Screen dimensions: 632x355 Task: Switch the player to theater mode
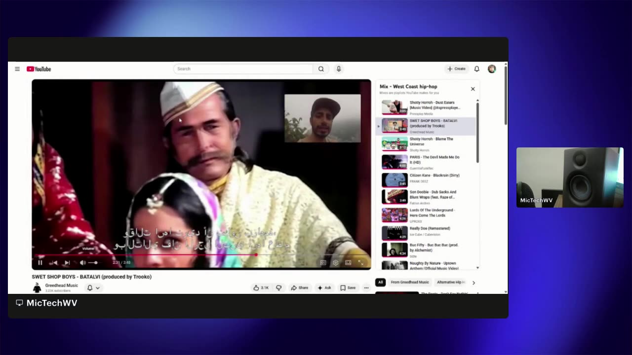click(348, 263)
